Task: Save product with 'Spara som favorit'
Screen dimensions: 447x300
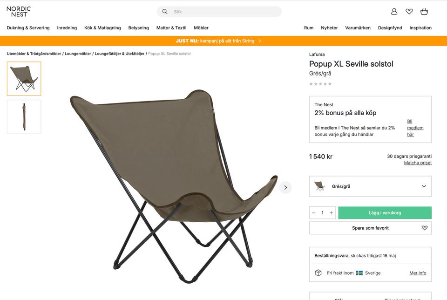Action: [x=370, y=228]
